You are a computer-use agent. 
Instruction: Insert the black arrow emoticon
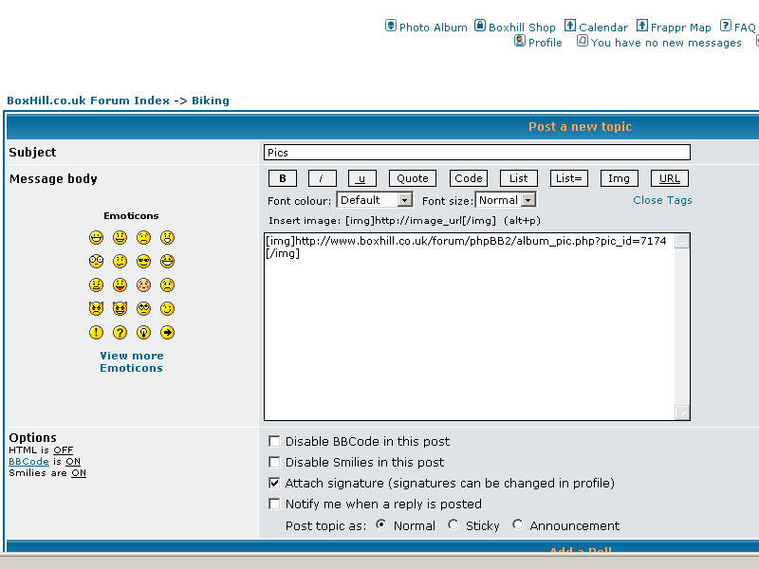click(167, 332)
